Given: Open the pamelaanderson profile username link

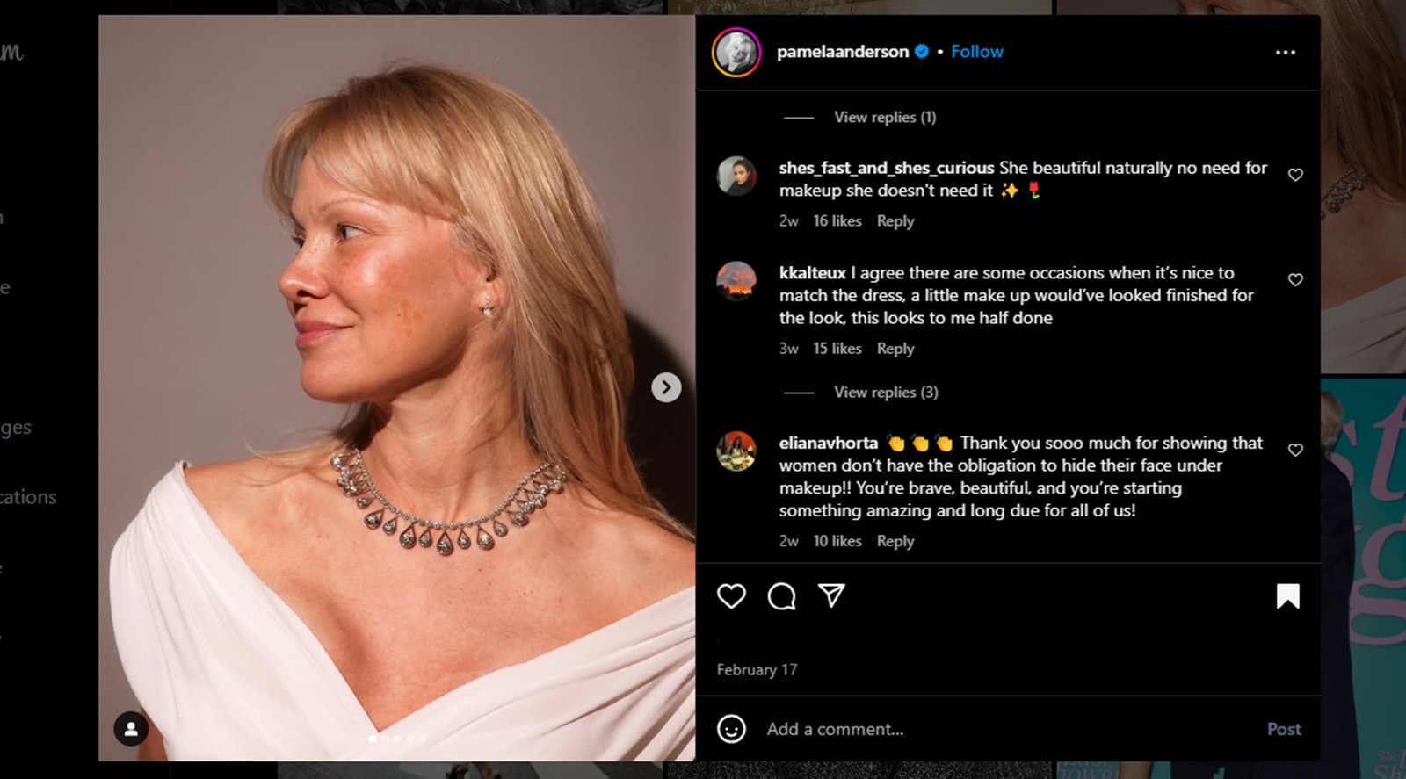Looking at the screenshot, I should (x=842, y=52).
